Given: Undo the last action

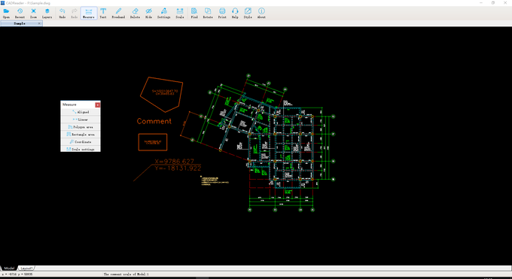Looking at the screenshot, I should pos(62,14).
